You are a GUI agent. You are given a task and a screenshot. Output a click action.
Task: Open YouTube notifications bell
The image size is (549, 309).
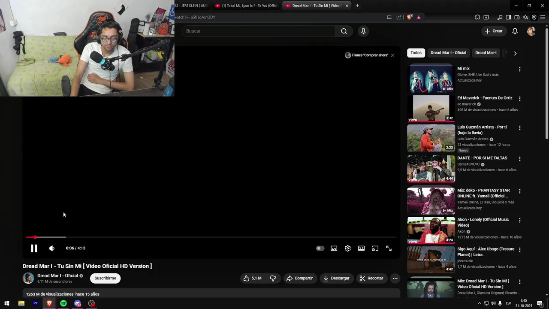pyautogui.click(x=515, y=31)
